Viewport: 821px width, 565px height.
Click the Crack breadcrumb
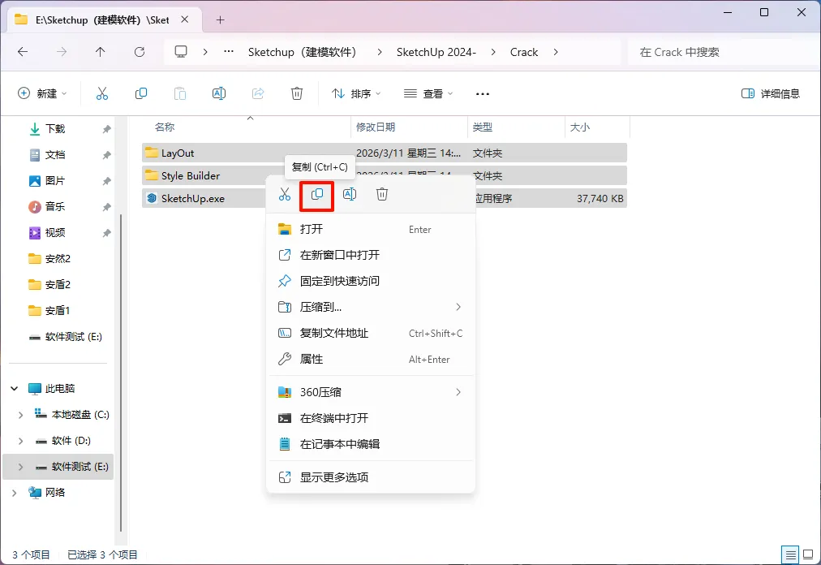pyautogui.click(x=523, y=52)
